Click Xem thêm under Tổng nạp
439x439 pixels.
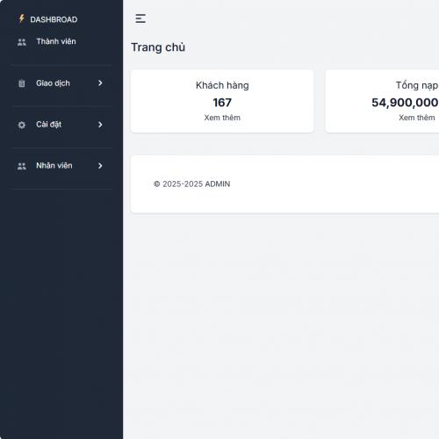coord(417,118)
